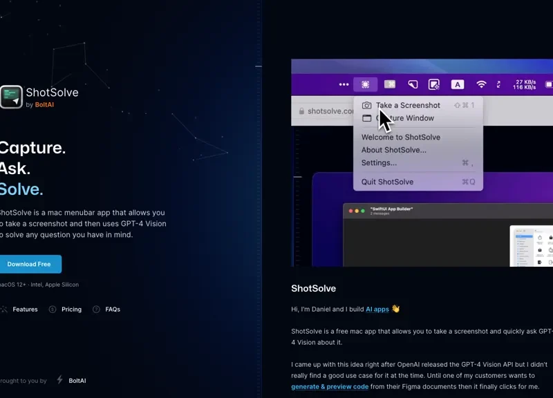
Task: Click the "SwiftUI App Builder" window title
Action: pyautogui.click(x=391, y=209)
